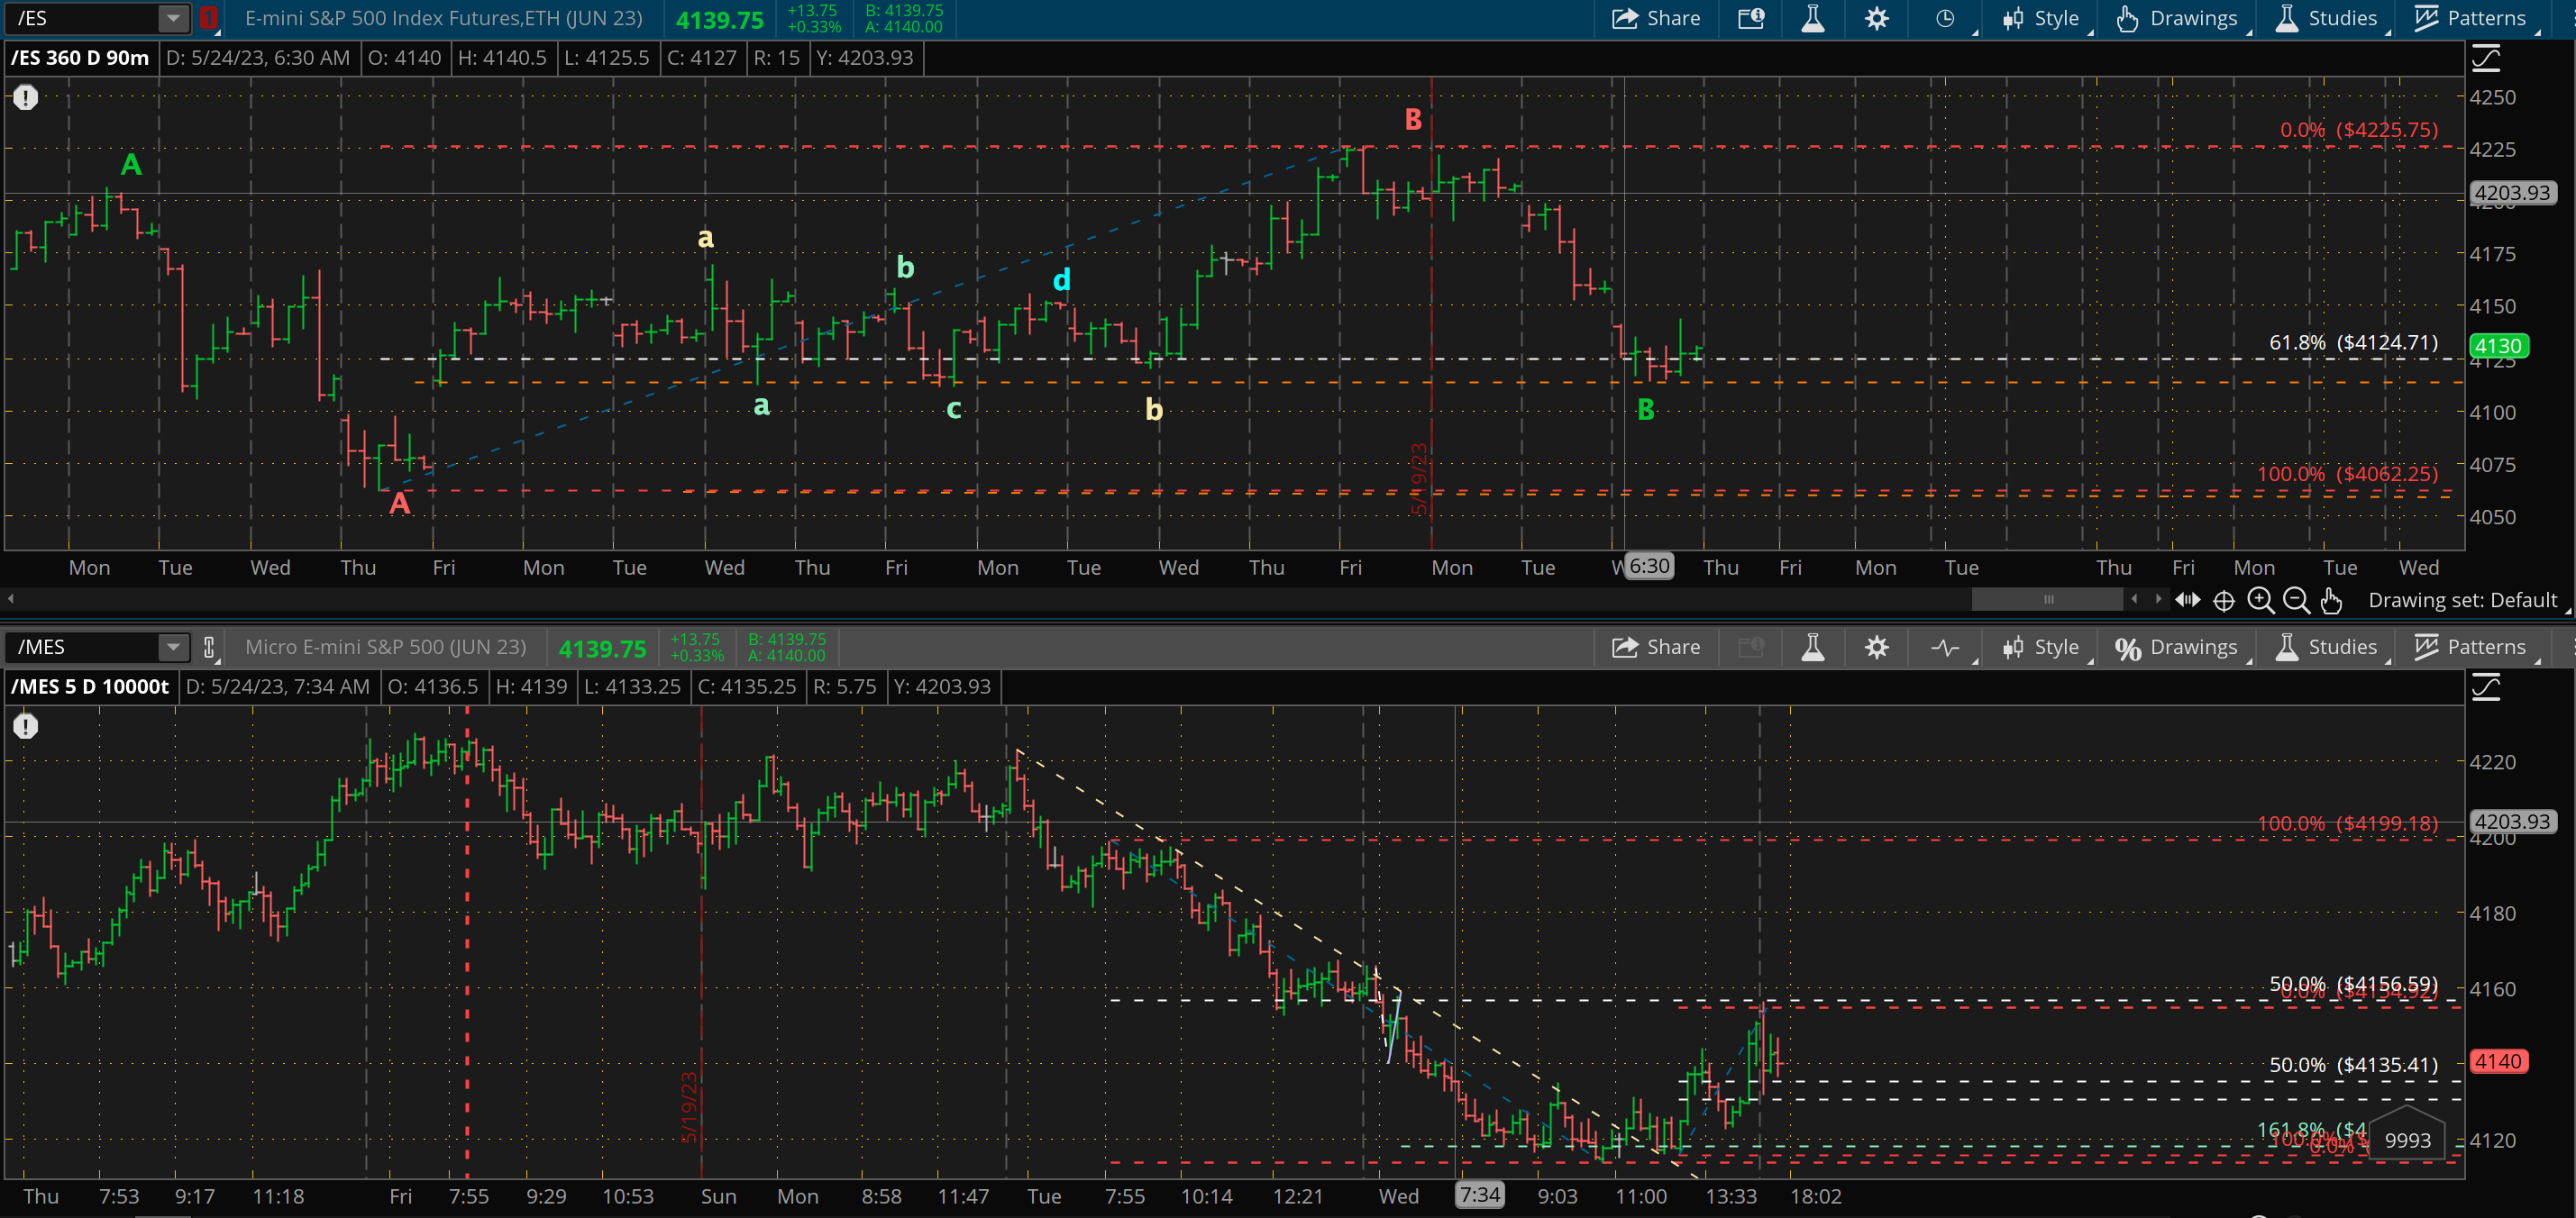The image size is (2576, 1218).
Task: Open the top chart settings gear
Action: (x=1876, y=19)
